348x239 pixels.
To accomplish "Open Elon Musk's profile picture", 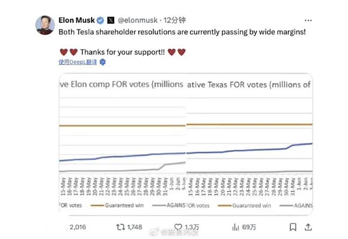I will [x=45, y=24].
